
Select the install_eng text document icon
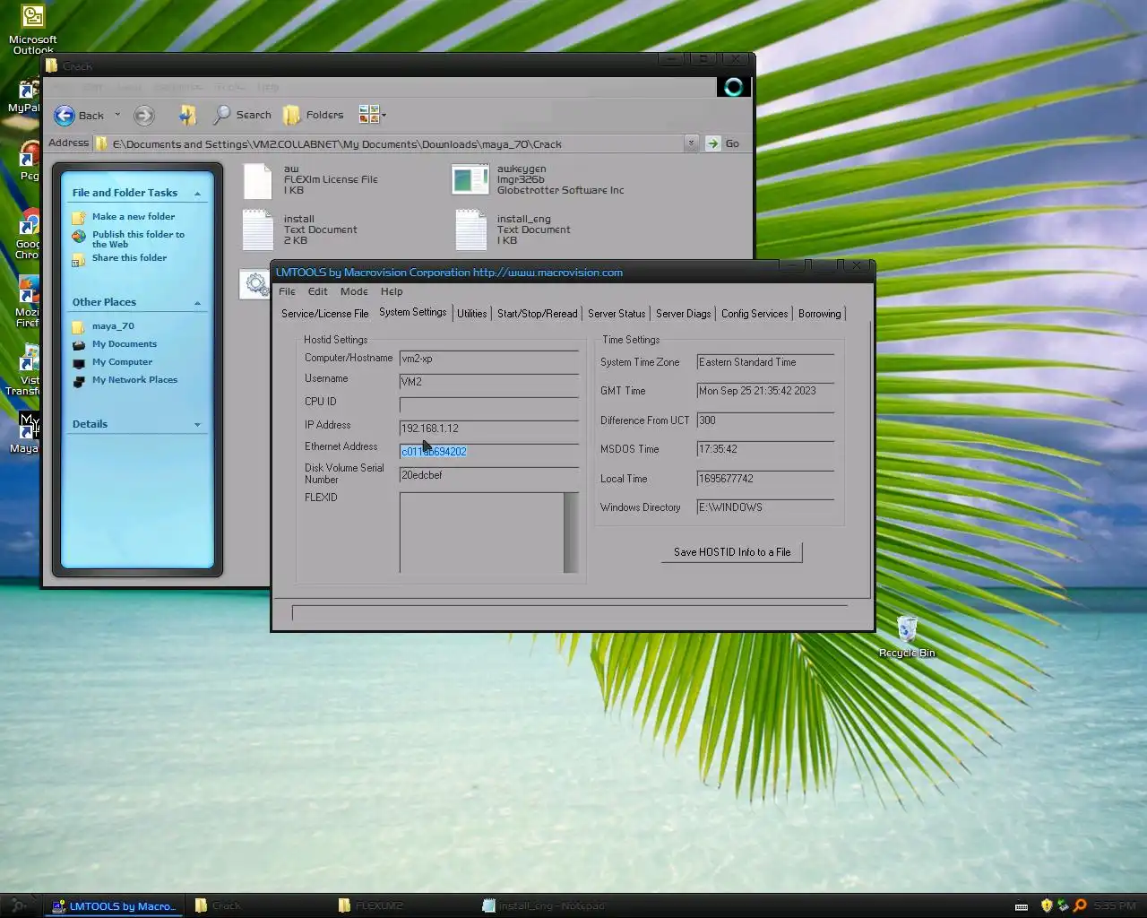click(470, 230)
